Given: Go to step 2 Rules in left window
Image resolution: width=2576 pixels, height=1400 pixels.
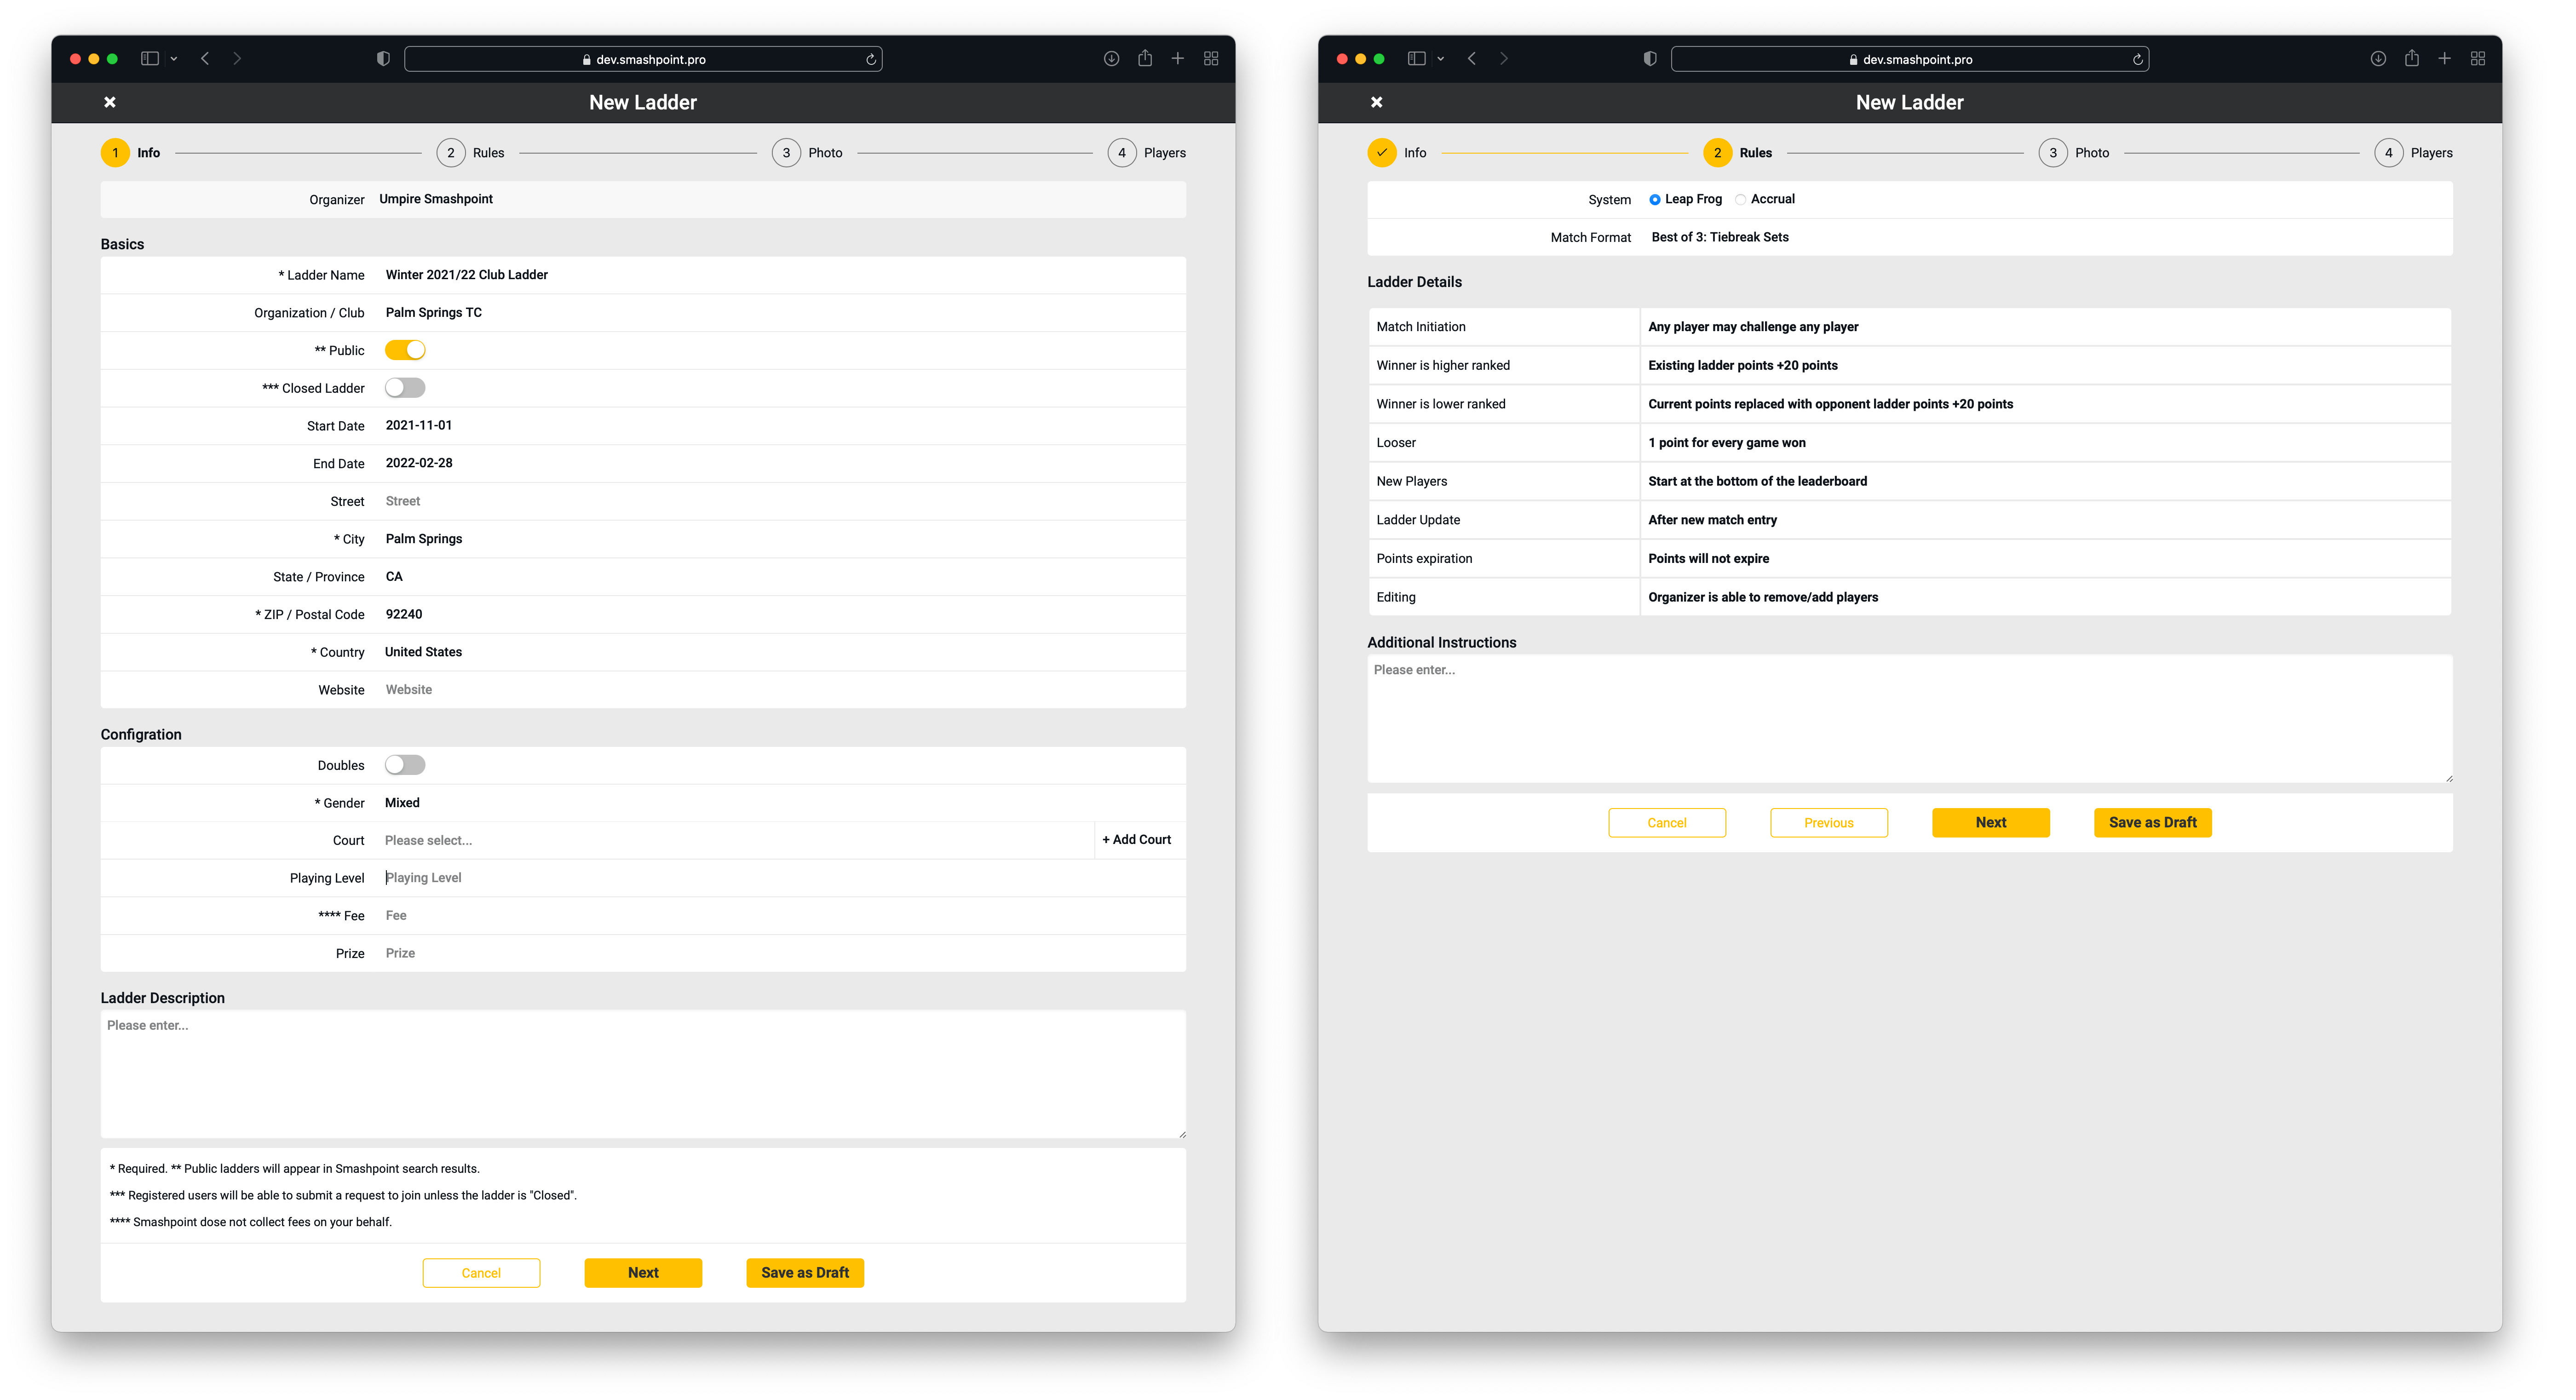Looking at the screenshot, I should 470,153.
